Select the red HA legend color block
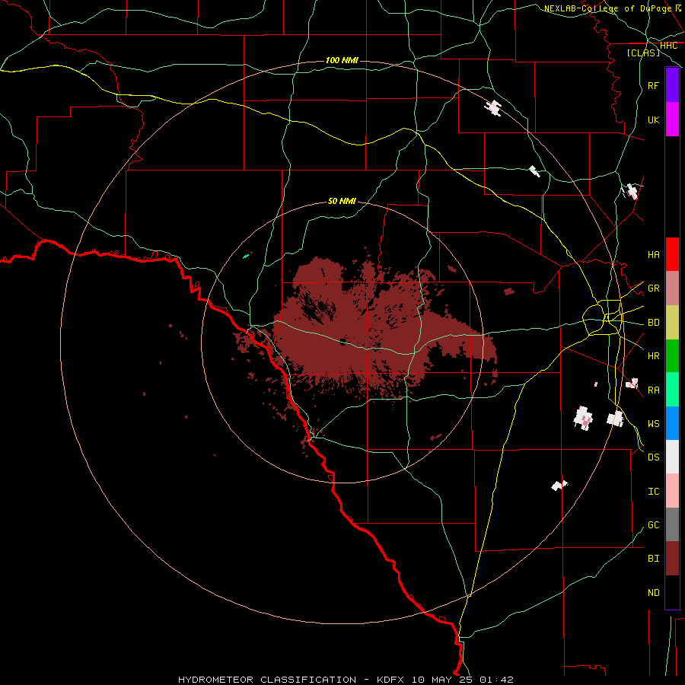685x685 pixels. click(672, 254)
